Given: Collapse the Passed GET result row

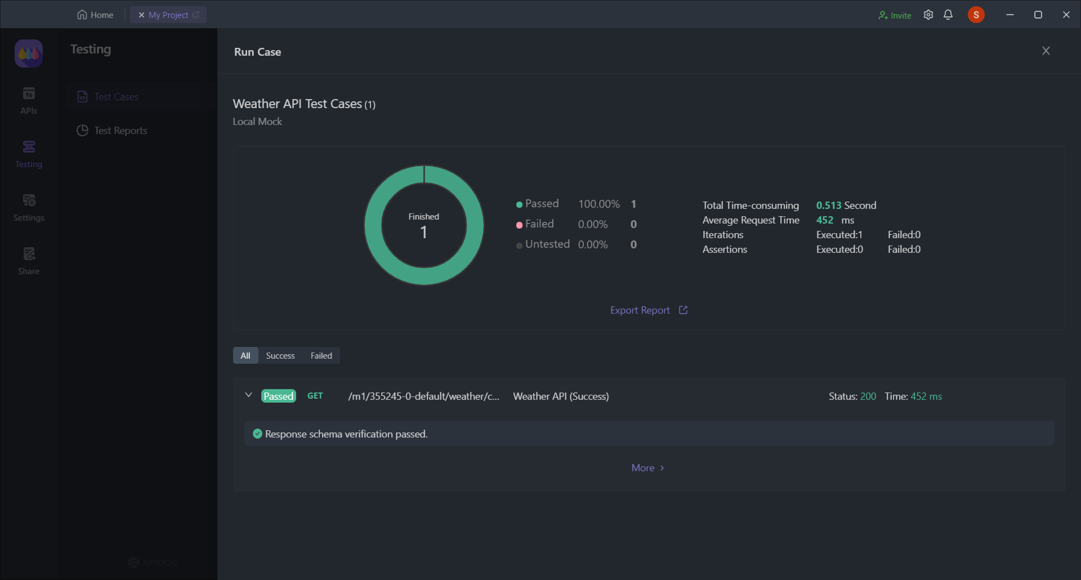Looking at the screenshot, I should (248, 395).
